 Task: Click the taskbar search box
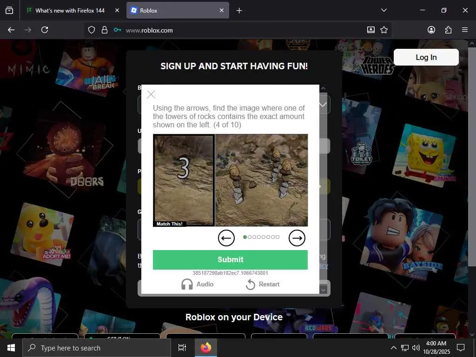tap(97, 348)
